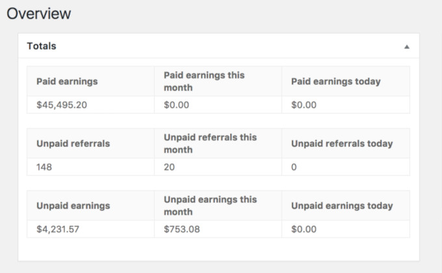Click the Unpaid earnings header cell
The image size is (442, 273).
pyautogui.click(x=73, y=206)
